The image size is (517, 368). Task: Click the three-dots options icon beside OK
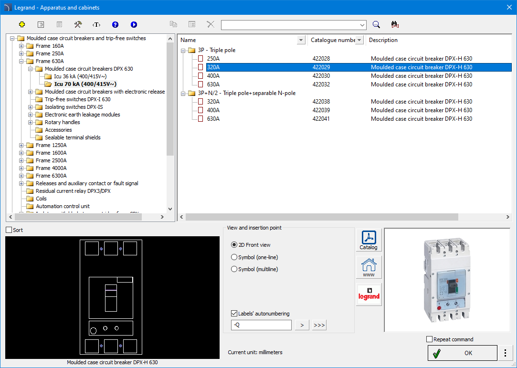point(505,353)
